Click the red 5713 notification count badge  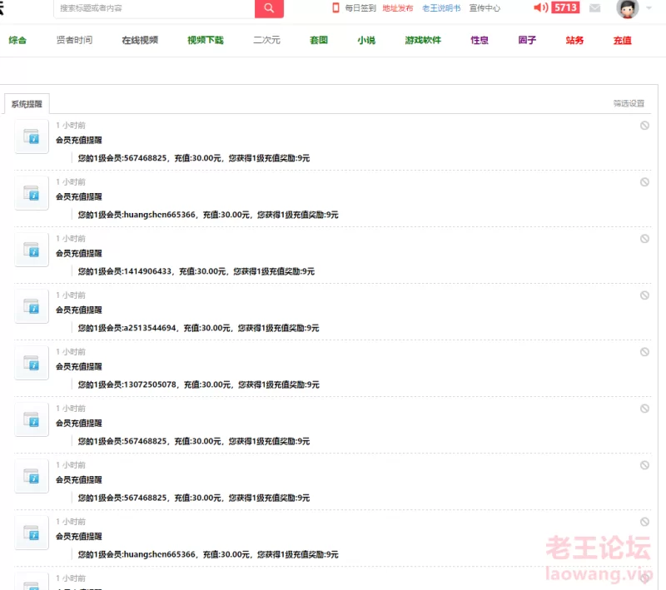tap(565, 7)
